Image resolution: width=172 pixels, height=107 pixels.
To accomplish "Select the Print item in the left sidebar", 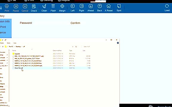I will [3, 27].
